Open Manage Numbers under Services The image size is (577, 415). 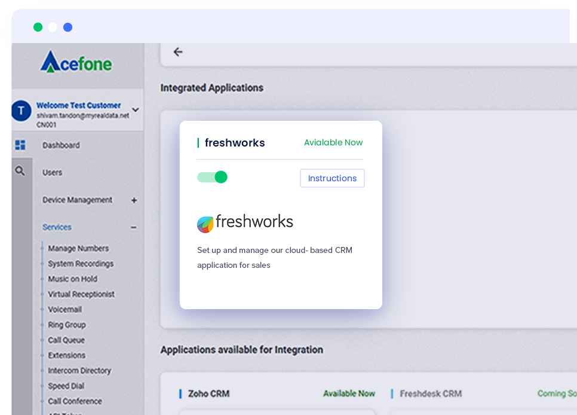coord(78,248)
